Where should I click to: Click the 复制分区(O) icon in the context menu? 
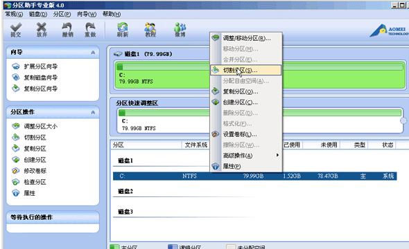coord(216,91)
